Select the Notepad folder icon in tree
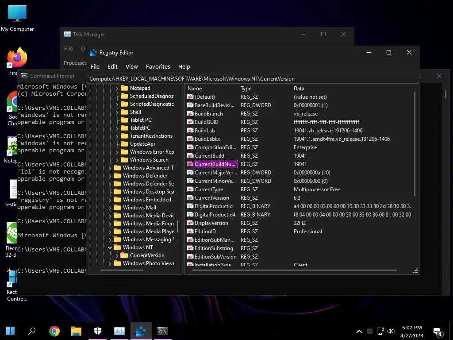The width and height of the screenshot is (453, 340). pyautogui.click(x=124, y=88)
